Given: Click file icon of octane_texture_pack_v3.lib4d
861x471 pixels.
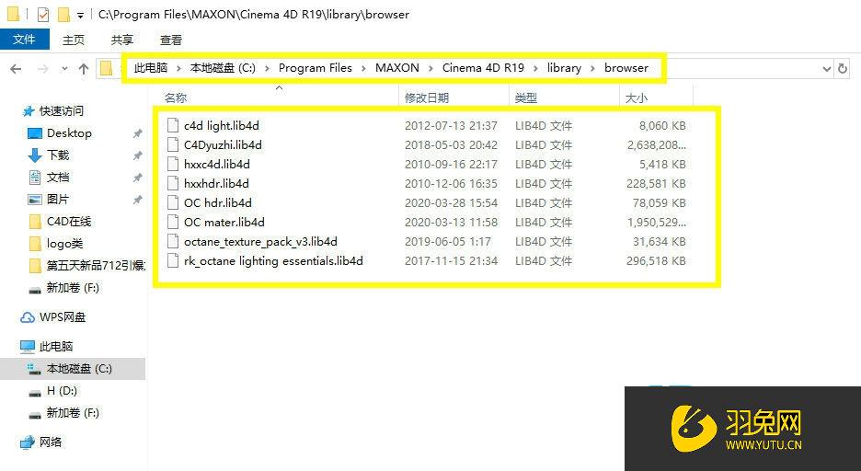Looking at the screenshot, I should 173,242.
